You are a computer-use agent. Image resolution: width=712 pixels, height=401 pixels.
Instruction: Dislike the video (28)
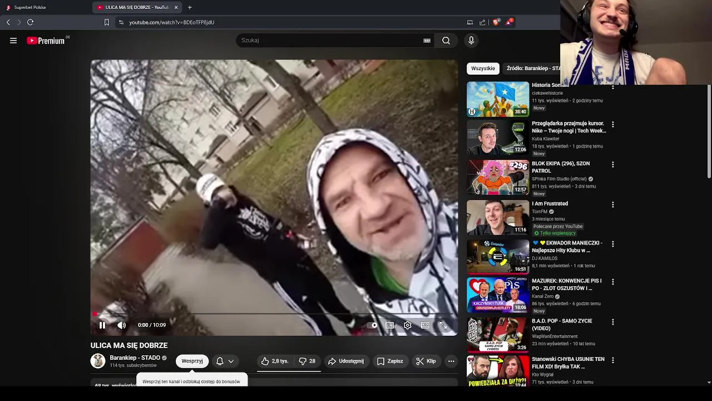(x=307, y=361)
